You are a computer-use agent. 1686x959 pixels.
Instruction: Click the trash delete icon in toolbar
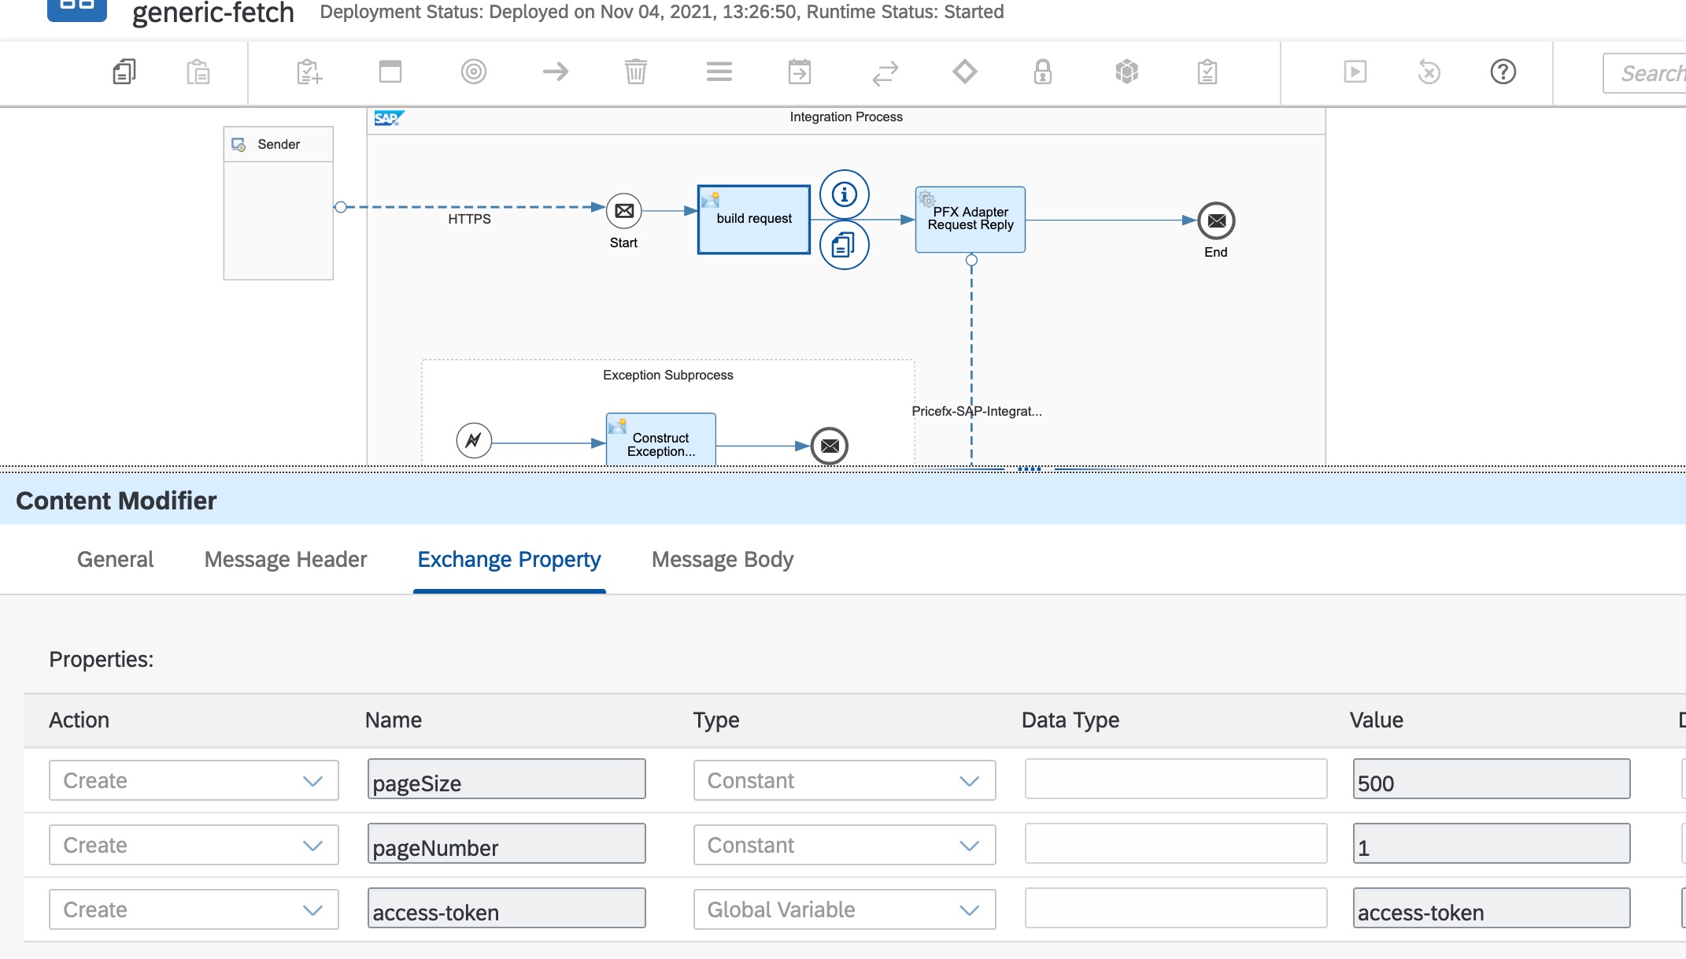pos(635,72)
